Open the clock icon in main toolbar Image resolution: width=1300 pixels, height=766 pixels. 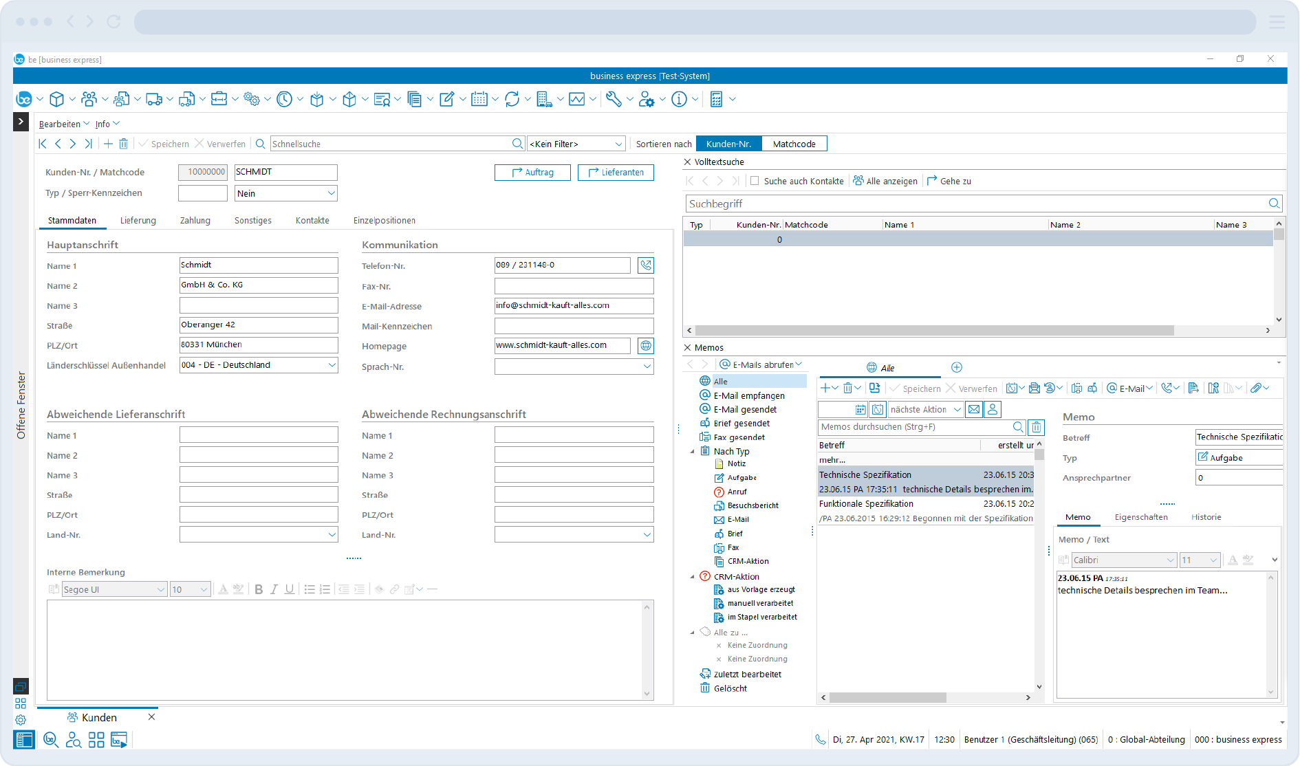[284, 99]
